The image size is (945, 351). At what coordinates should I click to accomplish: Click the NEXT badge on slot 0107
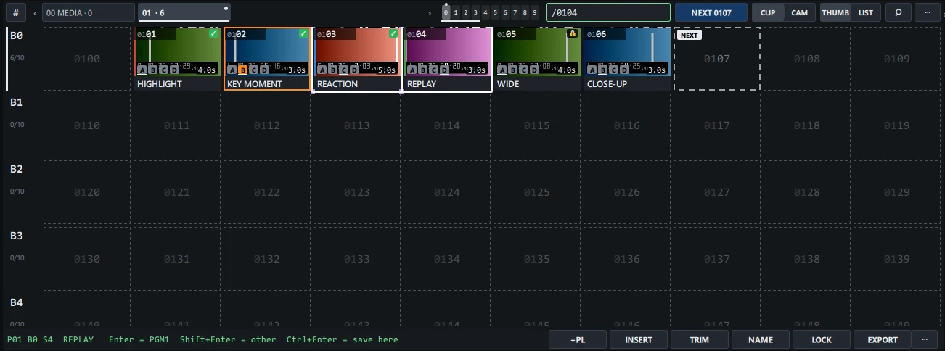690,35
